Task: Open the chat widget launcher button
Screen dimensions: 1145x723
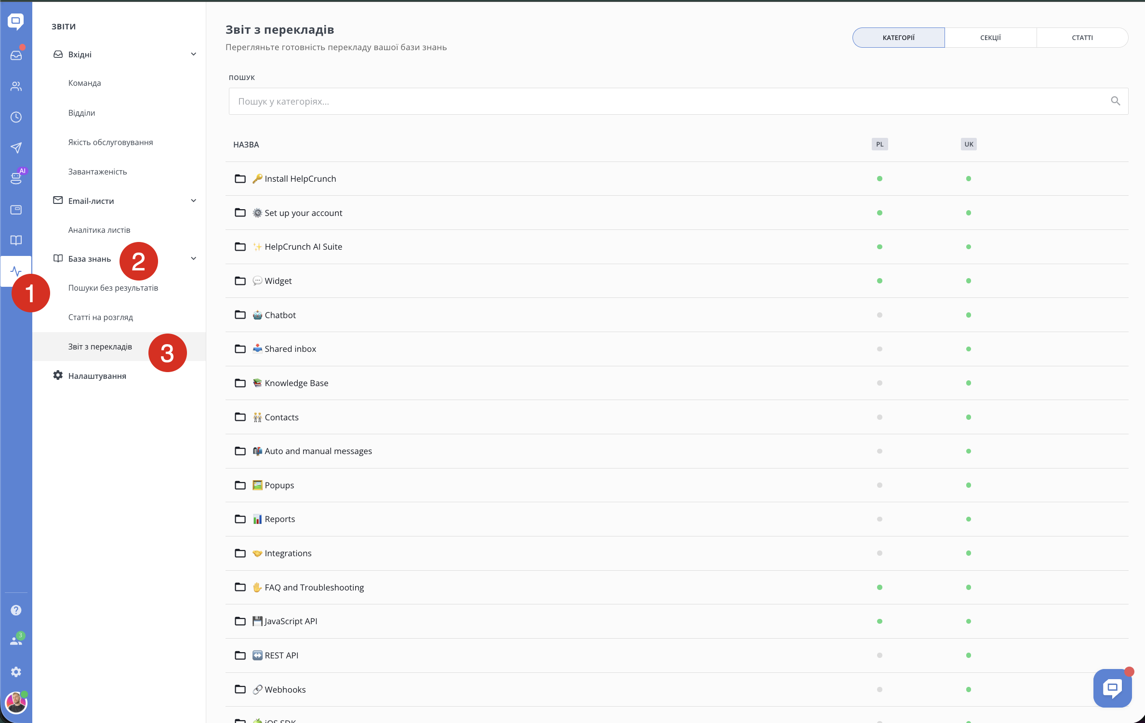Action: coord(1112,688)
